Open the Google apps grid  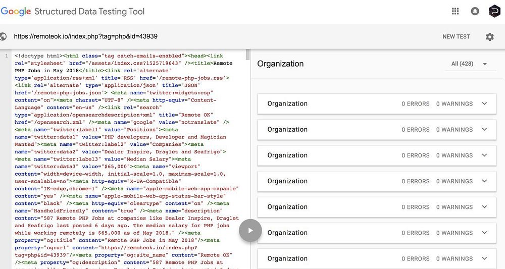click(x=456, y=11)
